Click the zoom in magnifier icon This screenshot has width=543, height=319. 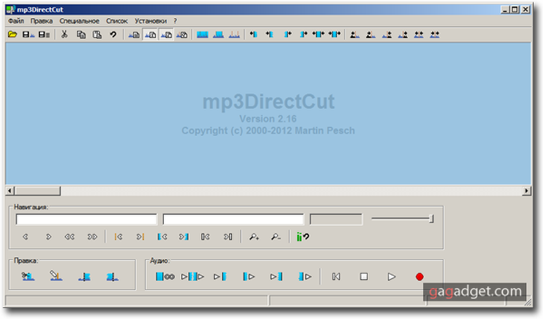pyautogui.click(x=254, y=237)
